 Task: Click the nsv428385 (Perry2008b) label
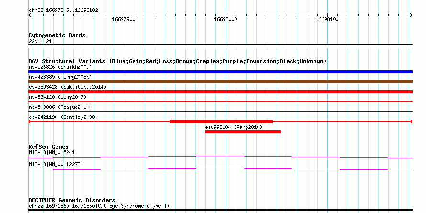pyautogui.click(x=60, y=77)
